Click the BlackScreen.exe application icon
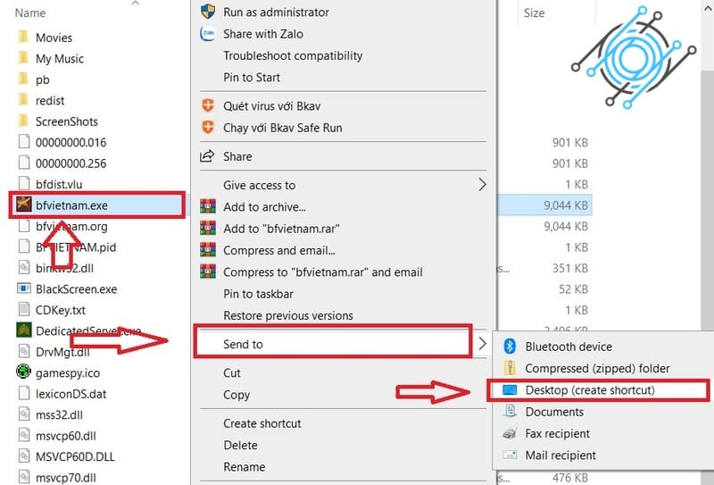The image size is (714, 485). point(24,288)
